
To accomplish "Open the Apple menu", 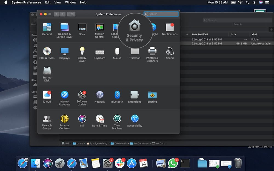I will click(6, 2).
